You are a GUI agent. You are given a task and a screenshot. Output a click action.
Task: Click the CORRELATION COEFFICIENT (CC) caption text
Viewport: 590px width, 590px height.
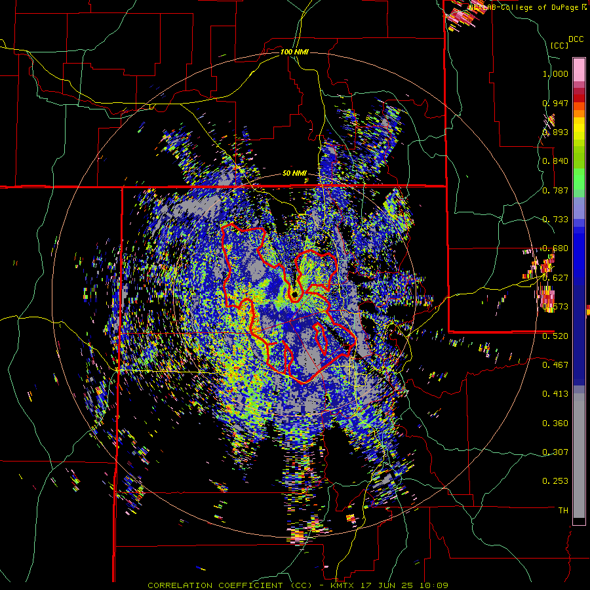pos(229,585)
